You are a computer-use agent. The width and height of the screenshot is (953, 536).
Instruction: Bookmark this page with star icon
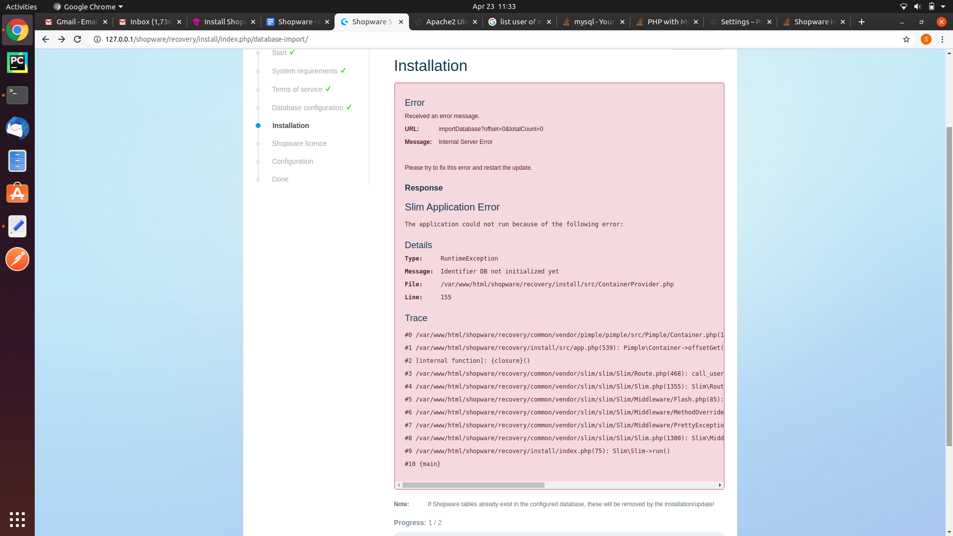pyautogui.click(x=906, y=39)
